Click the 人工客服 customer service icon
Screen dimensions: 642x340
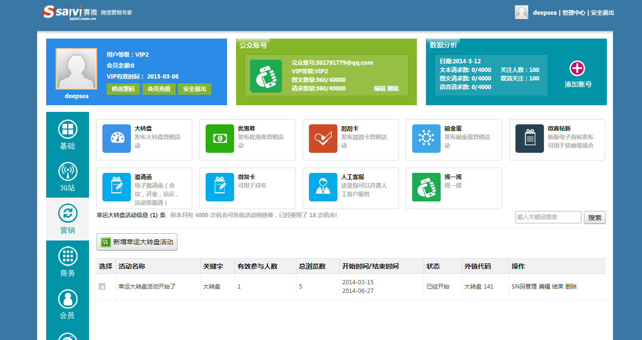[x=323, y=187]
